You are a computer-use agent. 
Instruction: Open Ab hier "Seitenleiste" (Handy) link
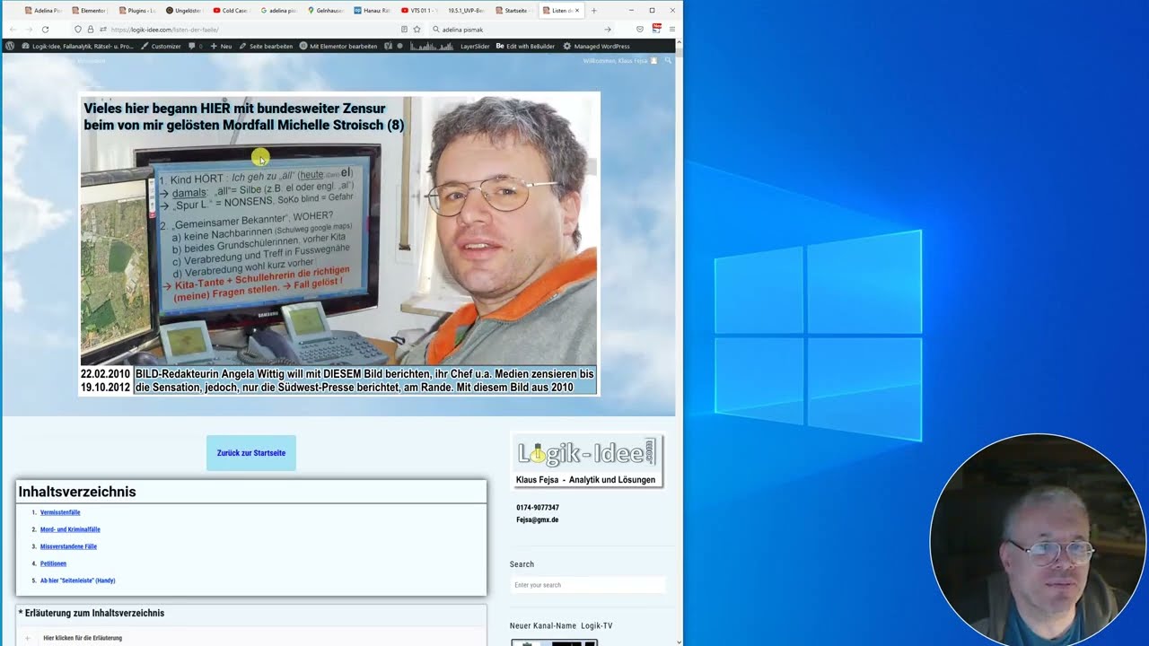pyautogui.click(x=77, y=581)
